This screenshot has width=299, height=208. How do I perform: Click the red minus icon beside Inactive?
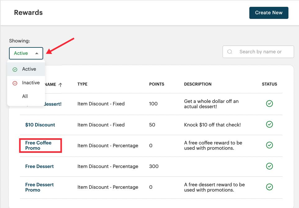pyautogui.click(x=15, y=82)
